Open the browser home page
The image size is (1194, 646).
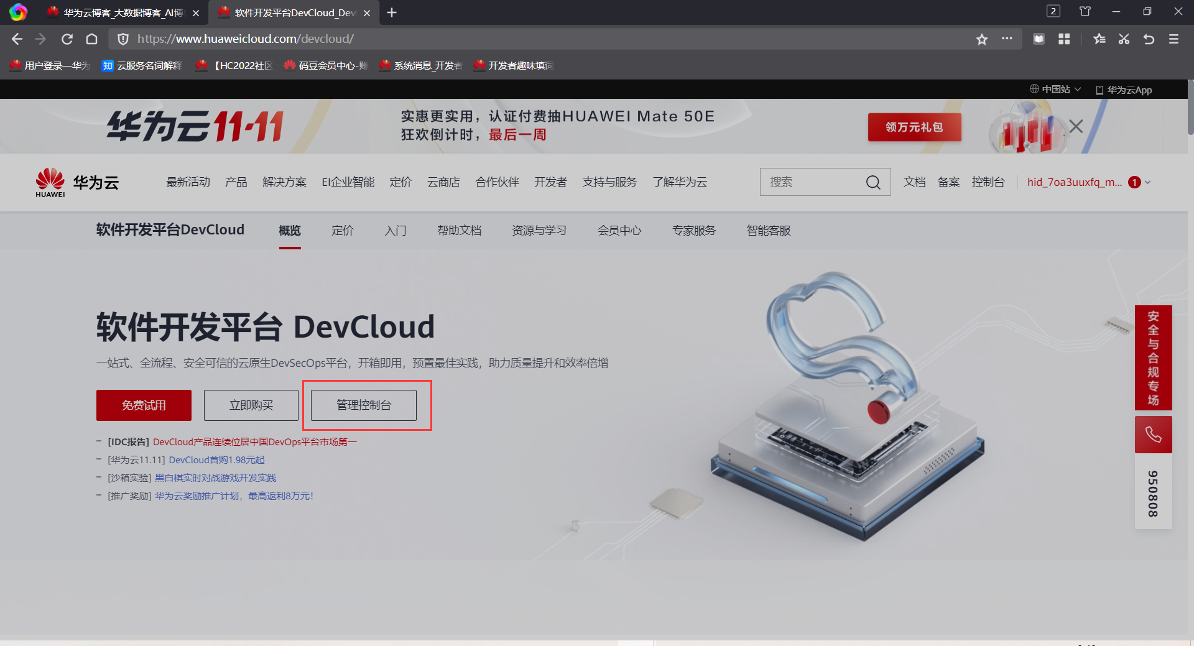click(92, 39)
